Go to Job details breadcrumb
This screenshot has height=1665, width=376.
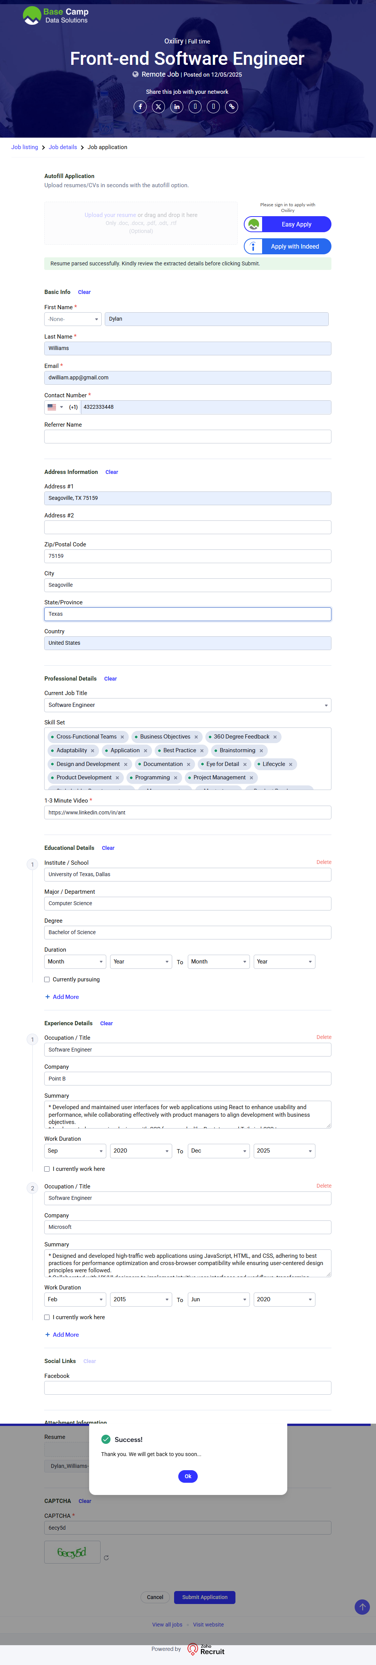[x=62, y=148]
